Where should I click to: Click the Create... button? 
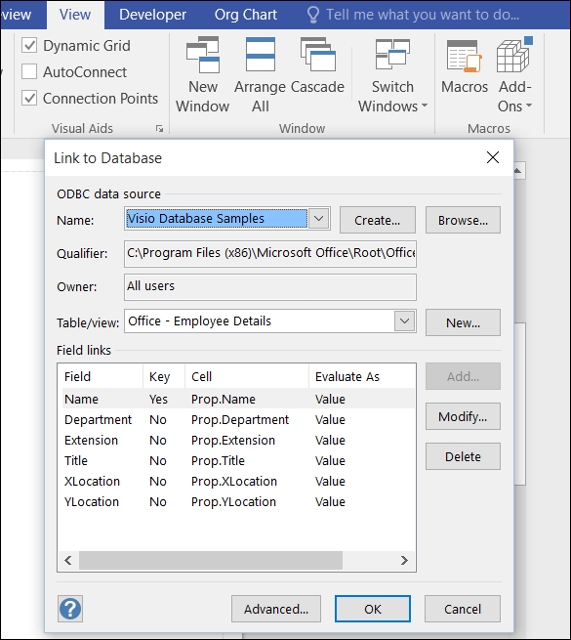pyautogui.click(x=378, y=220)
